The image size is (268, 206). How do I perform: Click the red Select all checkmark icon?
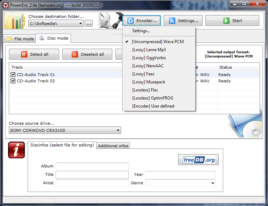point(24,54)
